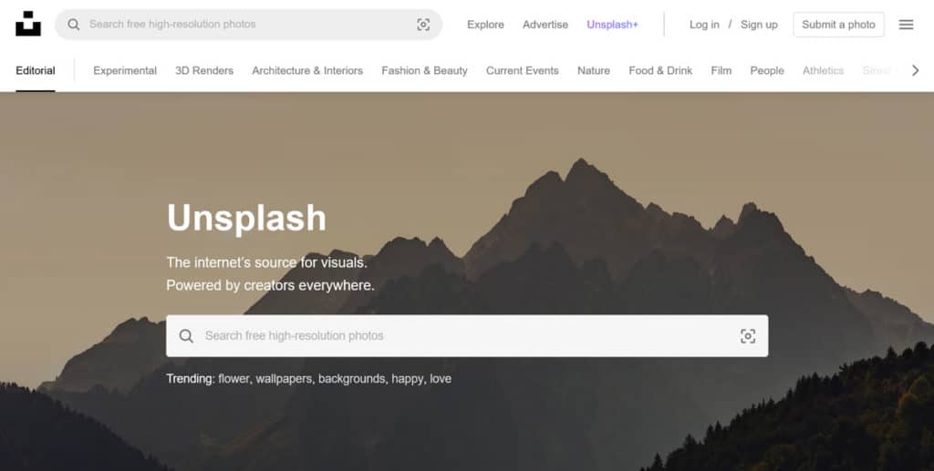This screenshot has width=934, height=471.
Task: Click the Unsplash hero heading
Action: [246, 218]
